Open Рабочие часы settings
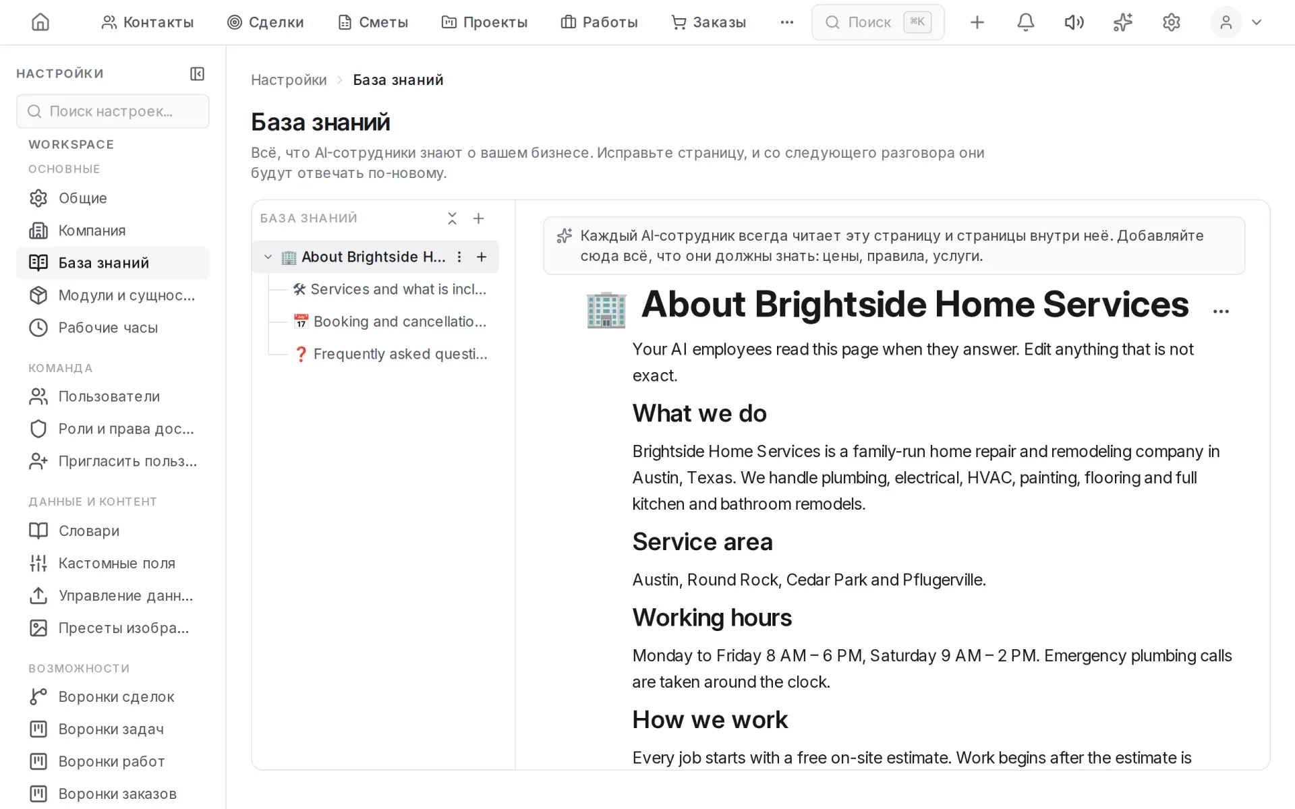 pyautogui.click(x=113, y=328)
